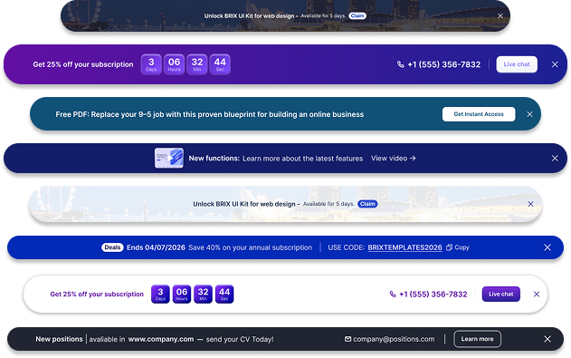Click the purple Live chat button

(x=500, y=295)
